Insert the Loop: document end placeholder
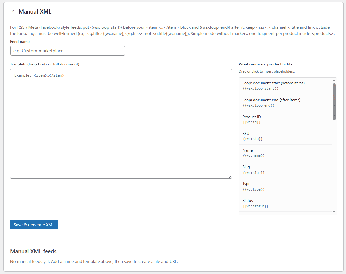 click(285, 102)
